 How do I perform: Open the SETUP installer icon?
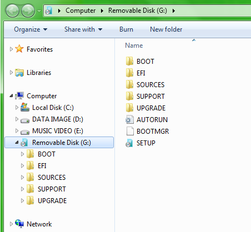[129, 143]
